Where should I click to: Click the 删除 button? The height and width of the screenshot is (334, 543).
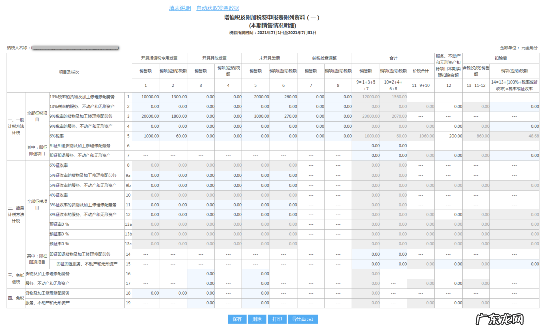tap(258, 319)
